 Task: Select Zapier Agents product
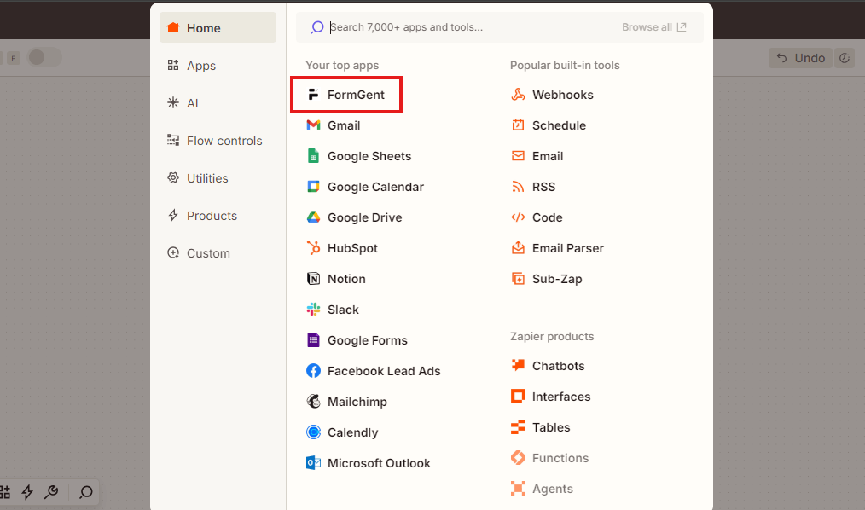[542, 489]
